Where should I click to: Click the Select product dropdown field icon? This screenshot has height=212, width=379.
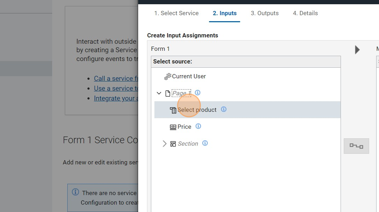click(173, 110)
